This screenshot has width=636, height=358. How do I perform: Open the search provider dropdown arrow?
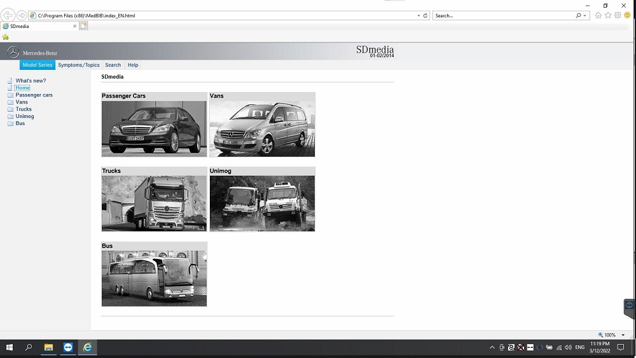coord(584,15)
